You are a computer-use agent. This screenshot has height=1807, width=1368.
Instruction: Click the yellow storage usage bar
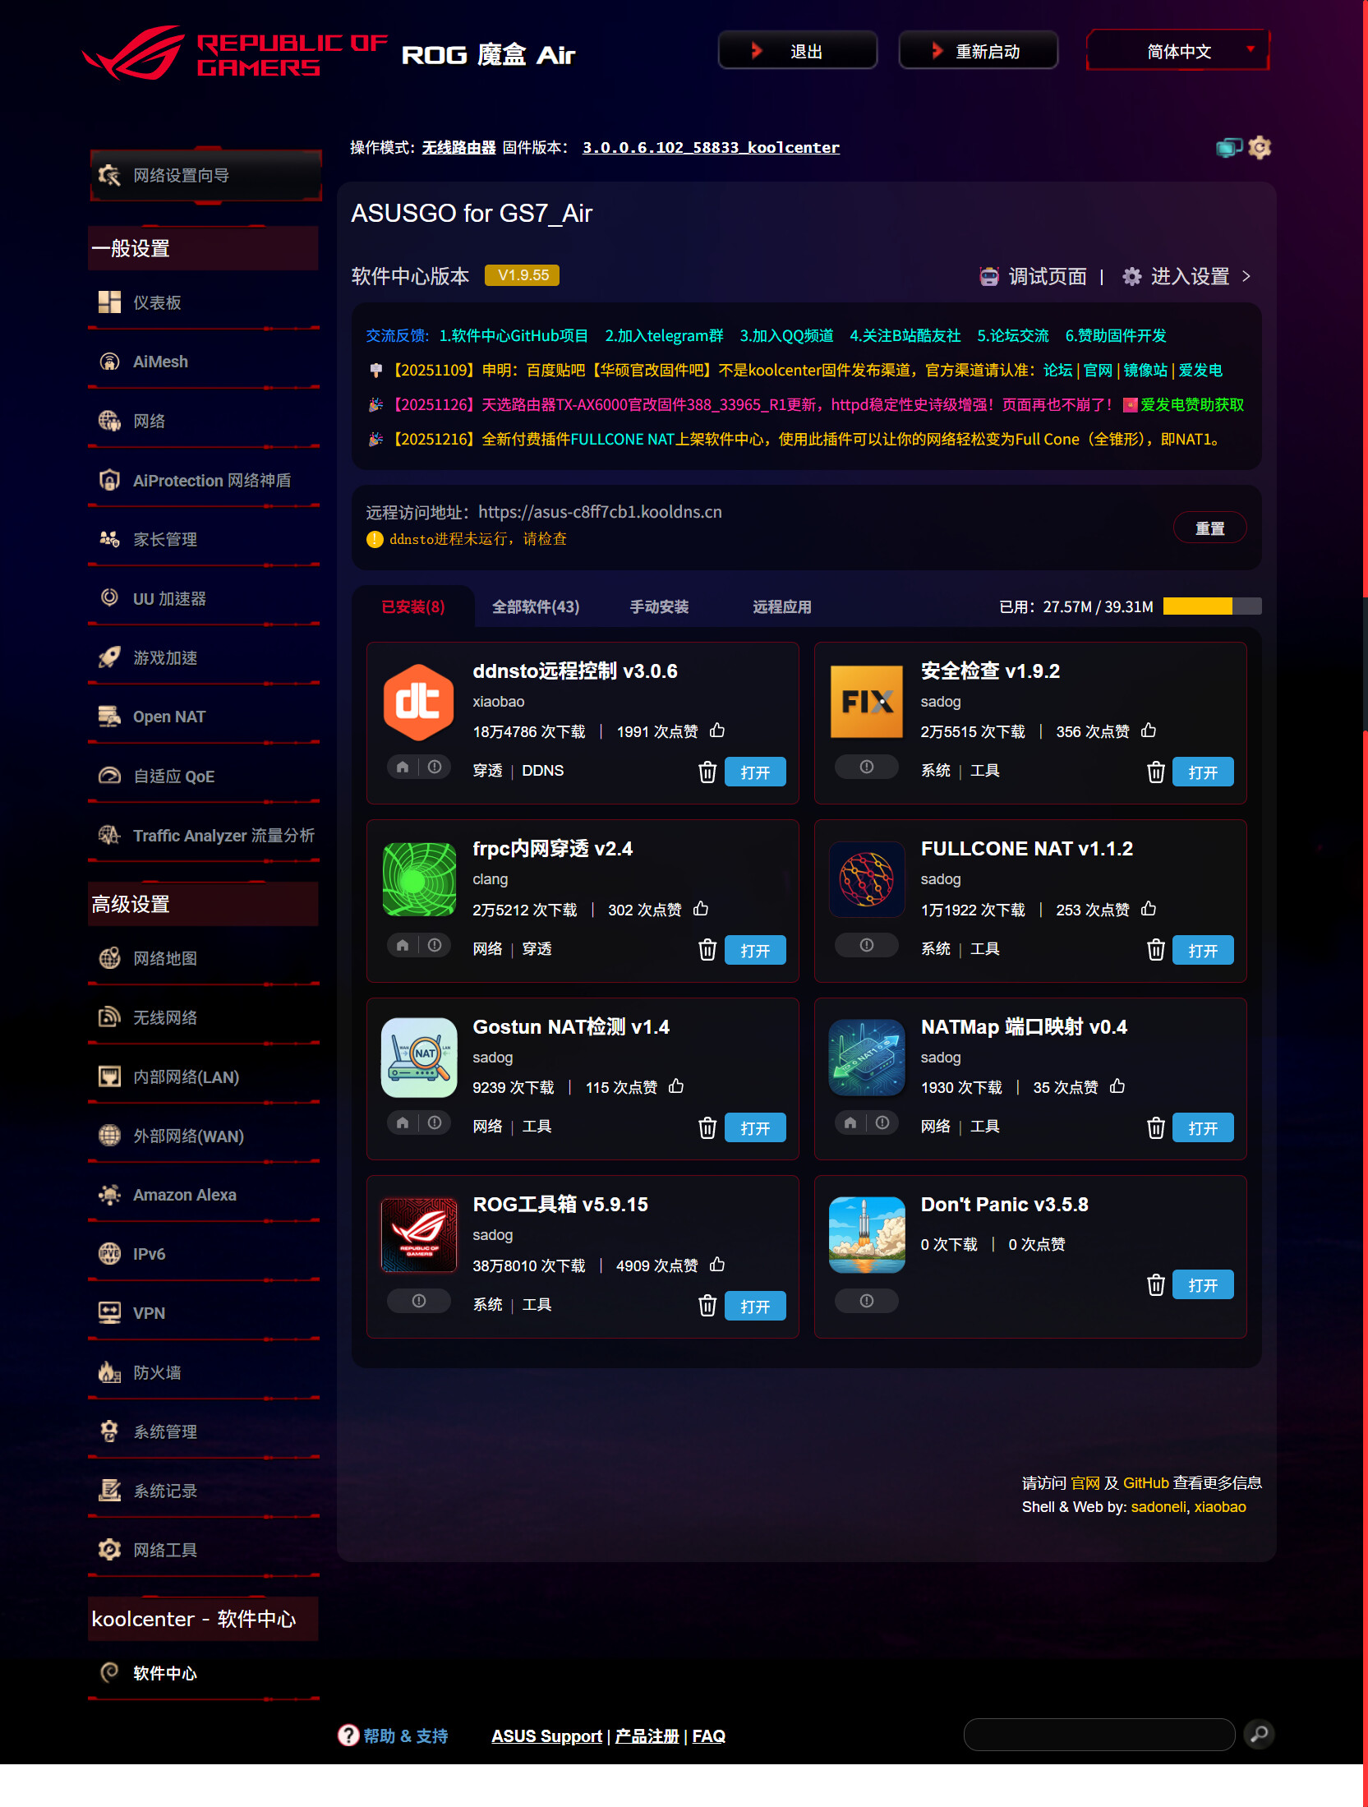(1212, 606)
